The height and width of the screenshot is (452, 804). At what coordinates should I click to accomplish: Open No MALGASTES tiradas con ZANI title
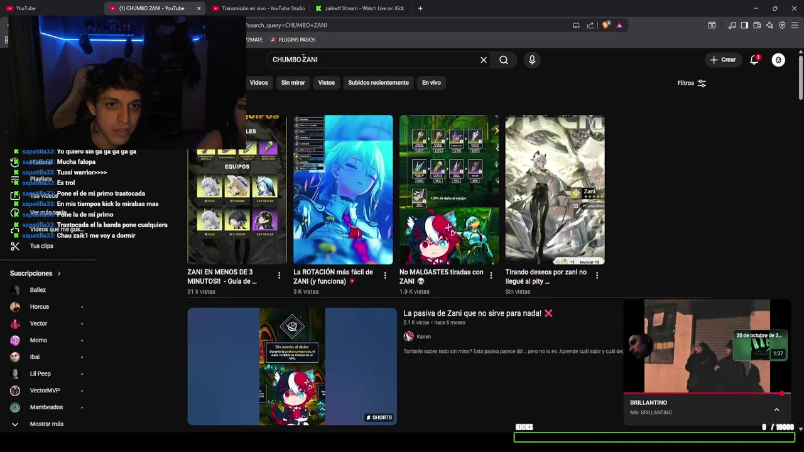coord(442,277)
